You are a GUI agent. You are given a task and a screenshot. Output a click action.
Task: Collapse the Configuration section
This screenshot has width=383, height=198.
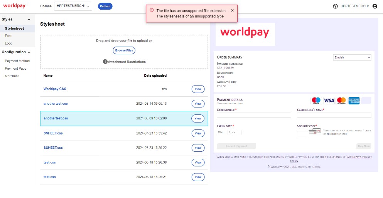29,52
